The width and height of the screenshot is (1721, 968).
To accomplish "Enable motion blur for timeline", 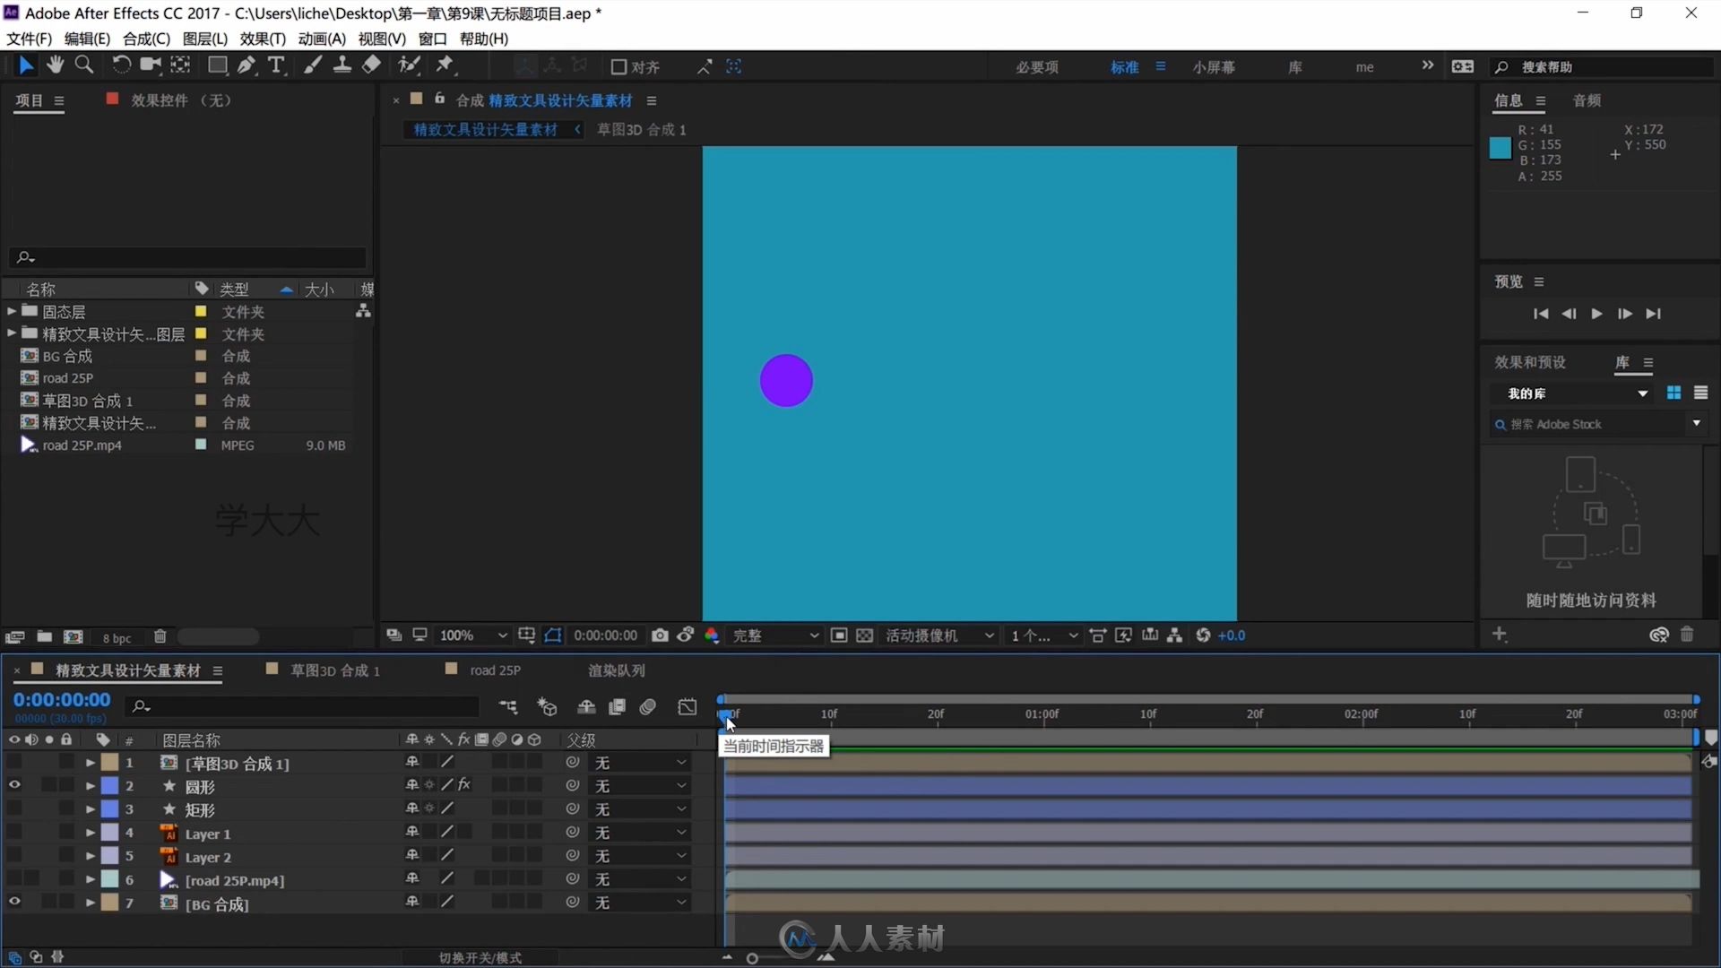I will click(x=648, y=707).
